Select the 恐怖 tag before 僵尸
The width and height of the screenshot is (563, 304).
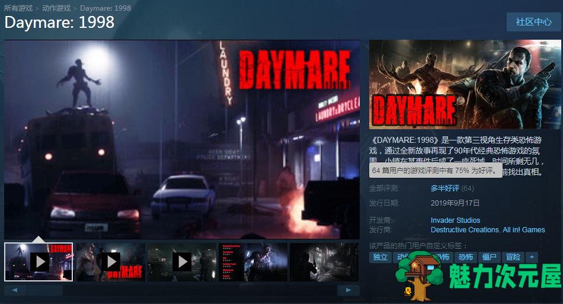pos(466,257)
